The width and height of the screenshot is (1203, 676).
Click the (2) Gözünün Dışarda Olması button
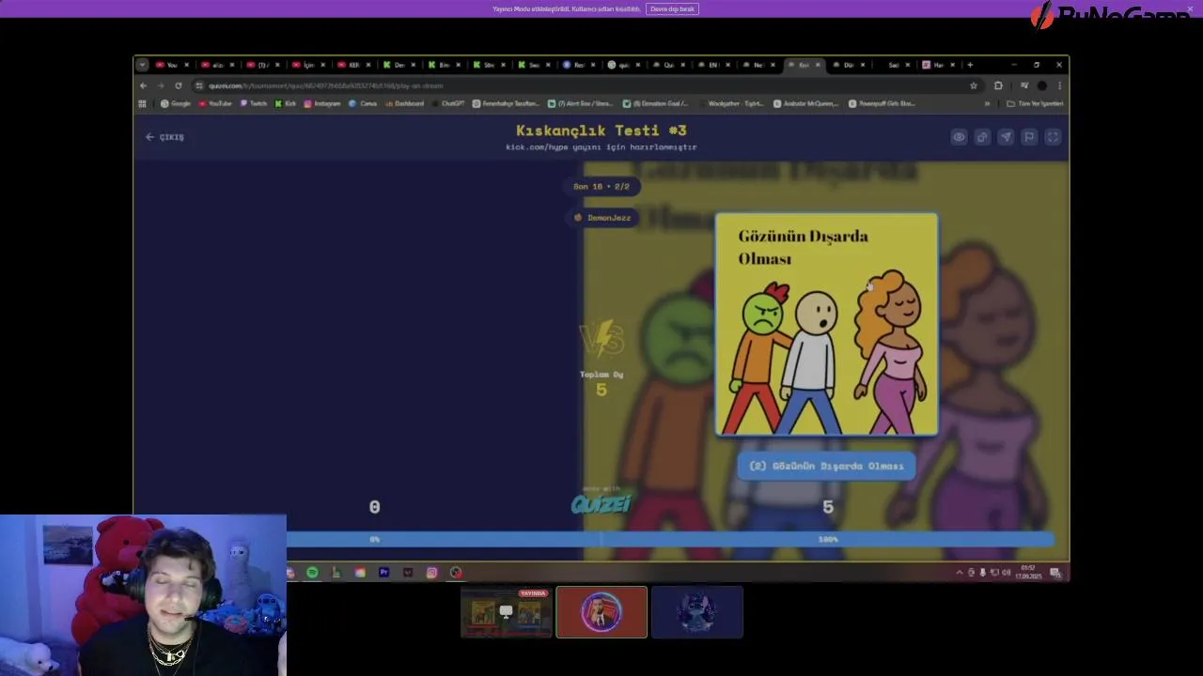click(826, 466)
